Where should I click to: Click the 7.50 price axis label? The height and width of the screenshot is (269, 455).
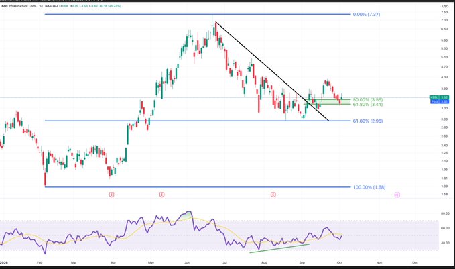[x=444, y=12]
